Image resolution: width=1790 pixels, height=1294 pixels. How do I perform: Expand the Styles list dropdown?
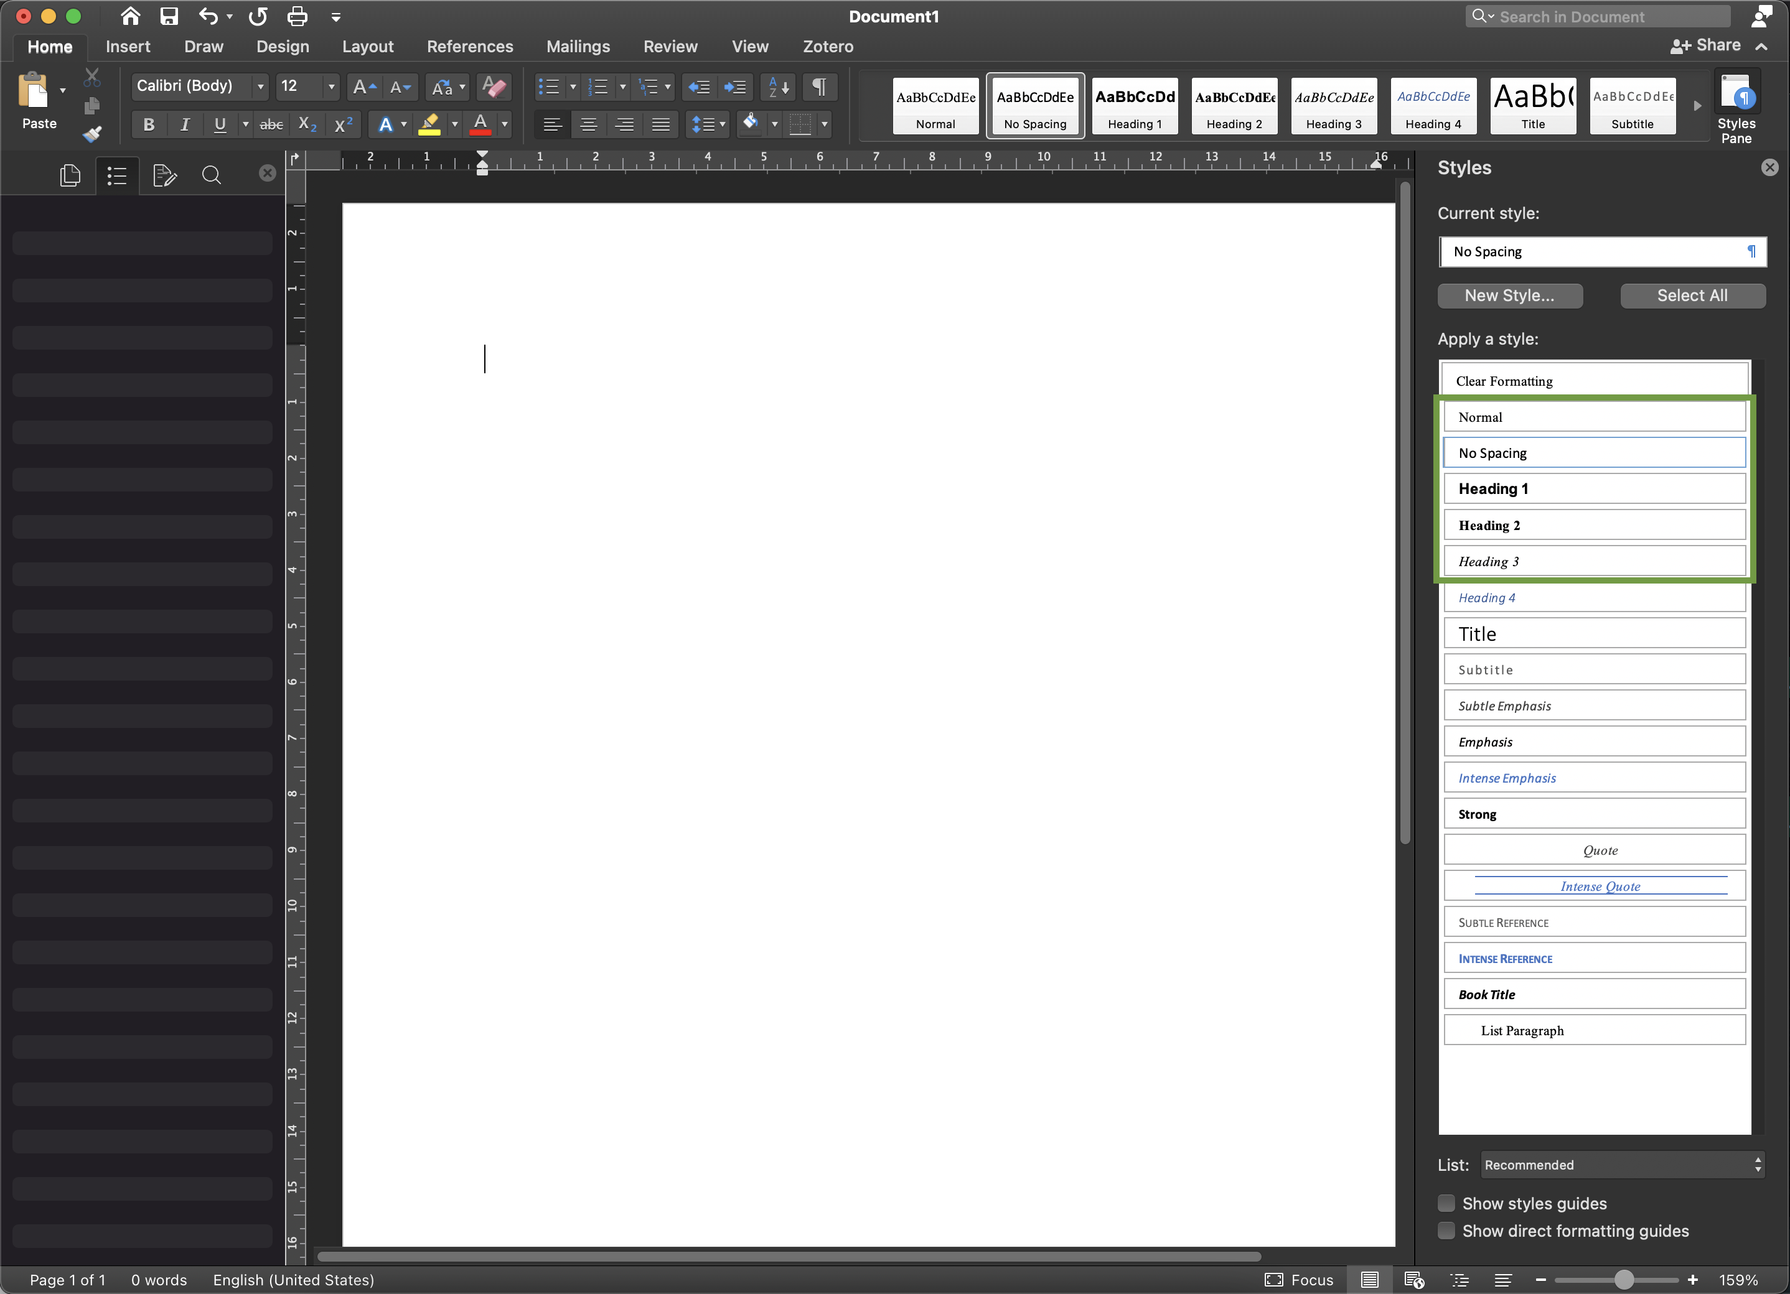(1758, 1165)
